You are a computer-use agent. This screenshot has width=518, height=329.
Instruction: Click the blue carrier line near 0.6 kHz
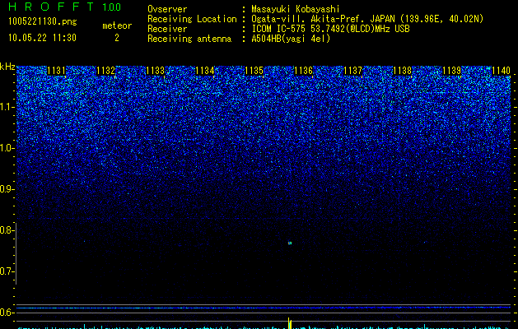(x=264, y=308)
